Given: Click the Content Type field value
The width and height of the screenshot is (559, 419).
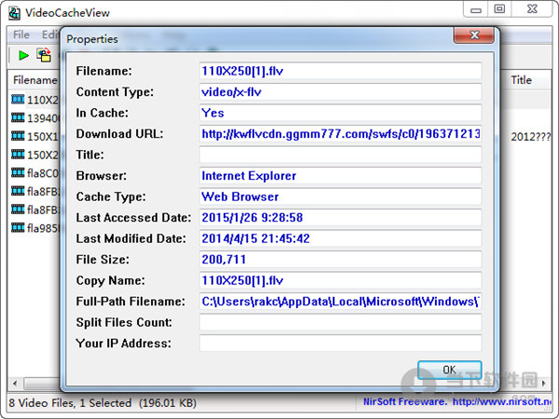Looking at the screenshot, I should pos(340,92).
